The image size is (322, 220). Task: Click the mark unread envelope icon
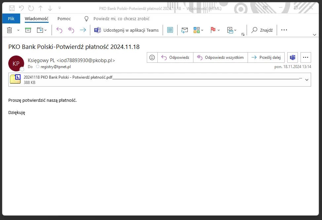(x=184, y=30)
